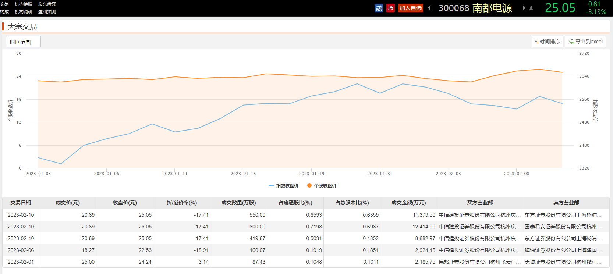The height and width of the screenshot is (274, 613).
Task: Open the 机构持股 menu item
Action: (24, 4)
